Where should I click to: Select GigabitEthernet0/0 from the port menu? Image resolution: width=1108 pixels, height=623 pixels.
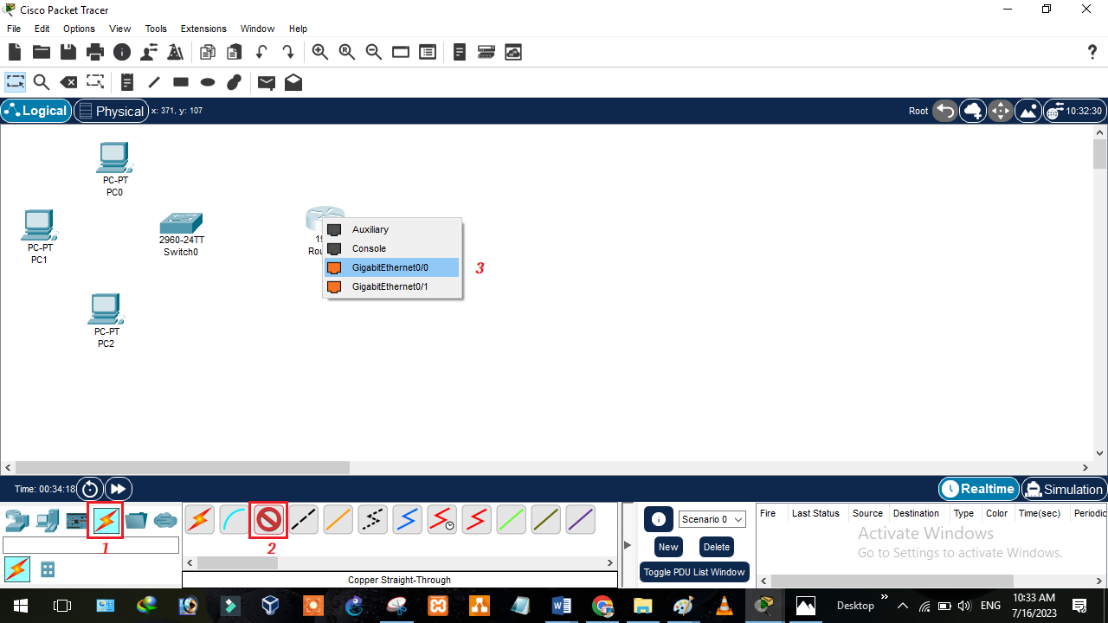[391, 267]
